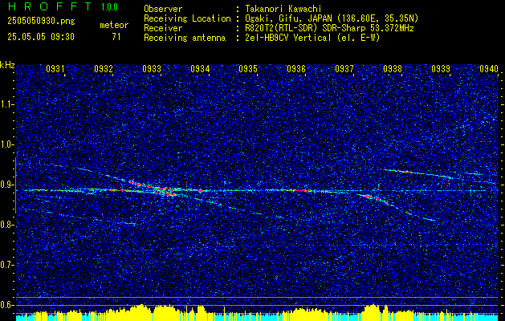Click the kHz axis unit label
Image resolution: width=505 pixels, height=321 pixels.
click(7, 65)
